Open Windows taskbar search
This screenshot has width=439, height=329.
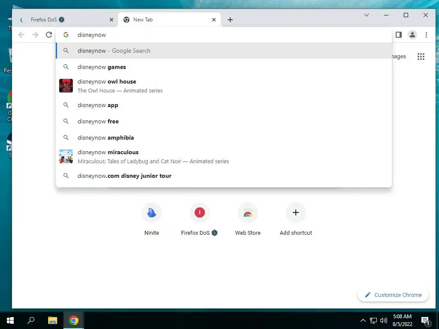point(31,320)
